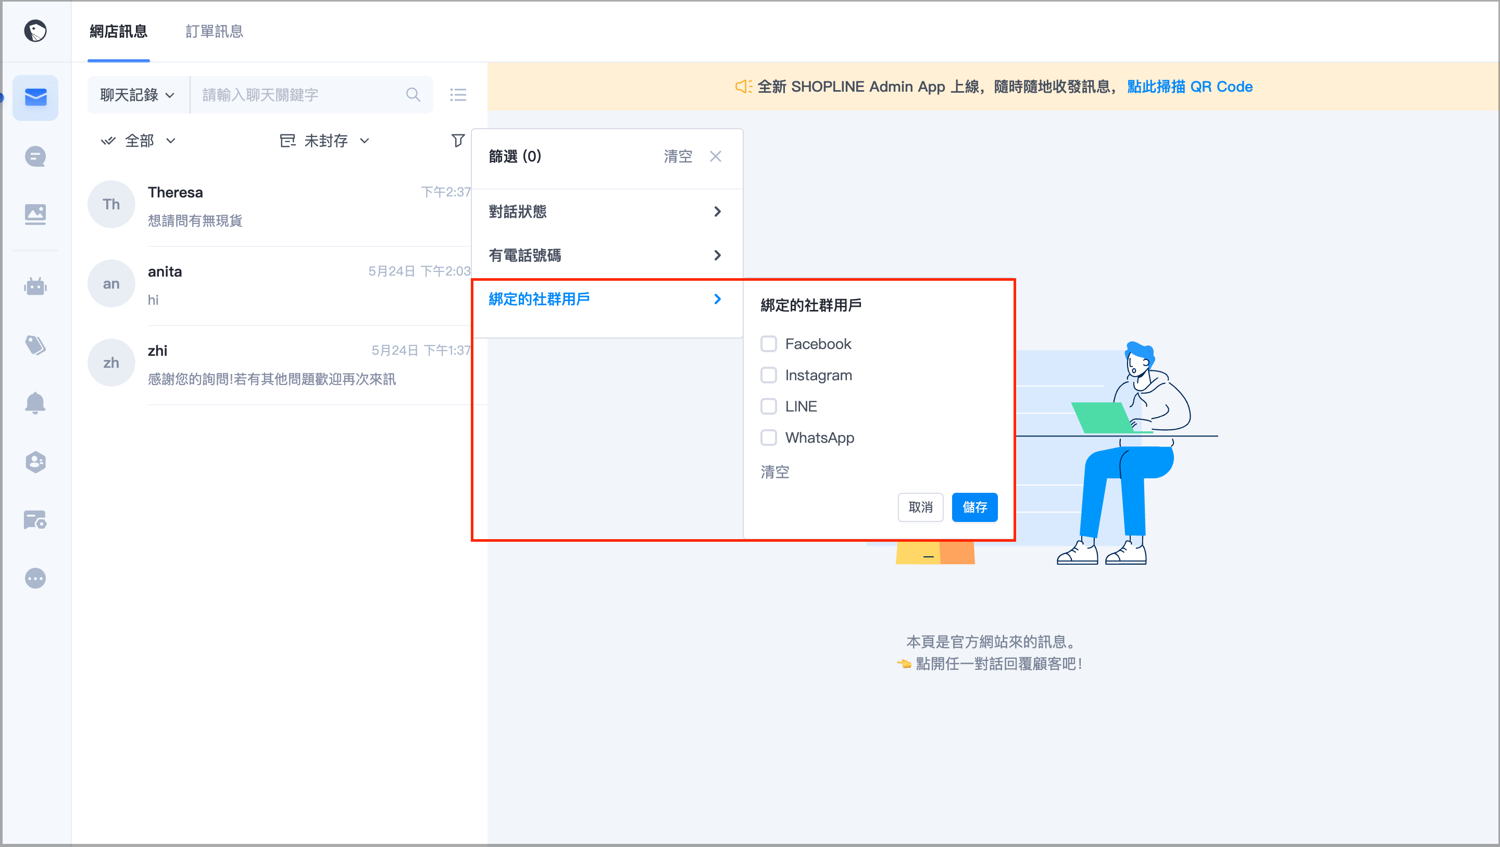Screen dimensions: 1500x847
Task: Click the megaphone announcement icon
Action: pos(744,87)
